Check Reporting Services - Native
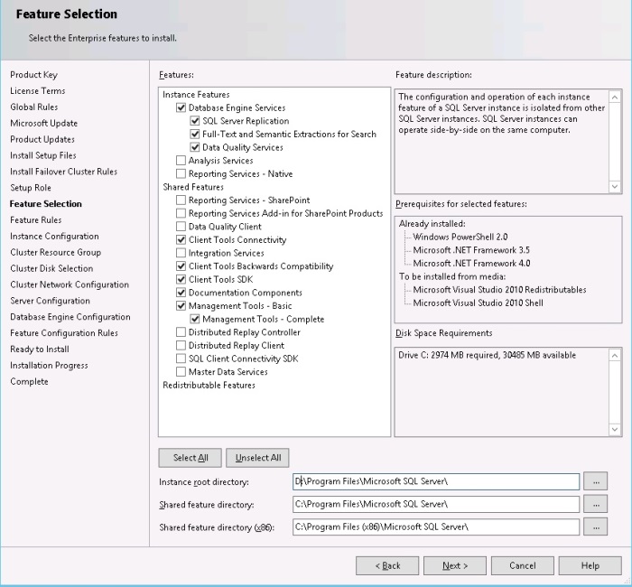 [x=181, y=173]
